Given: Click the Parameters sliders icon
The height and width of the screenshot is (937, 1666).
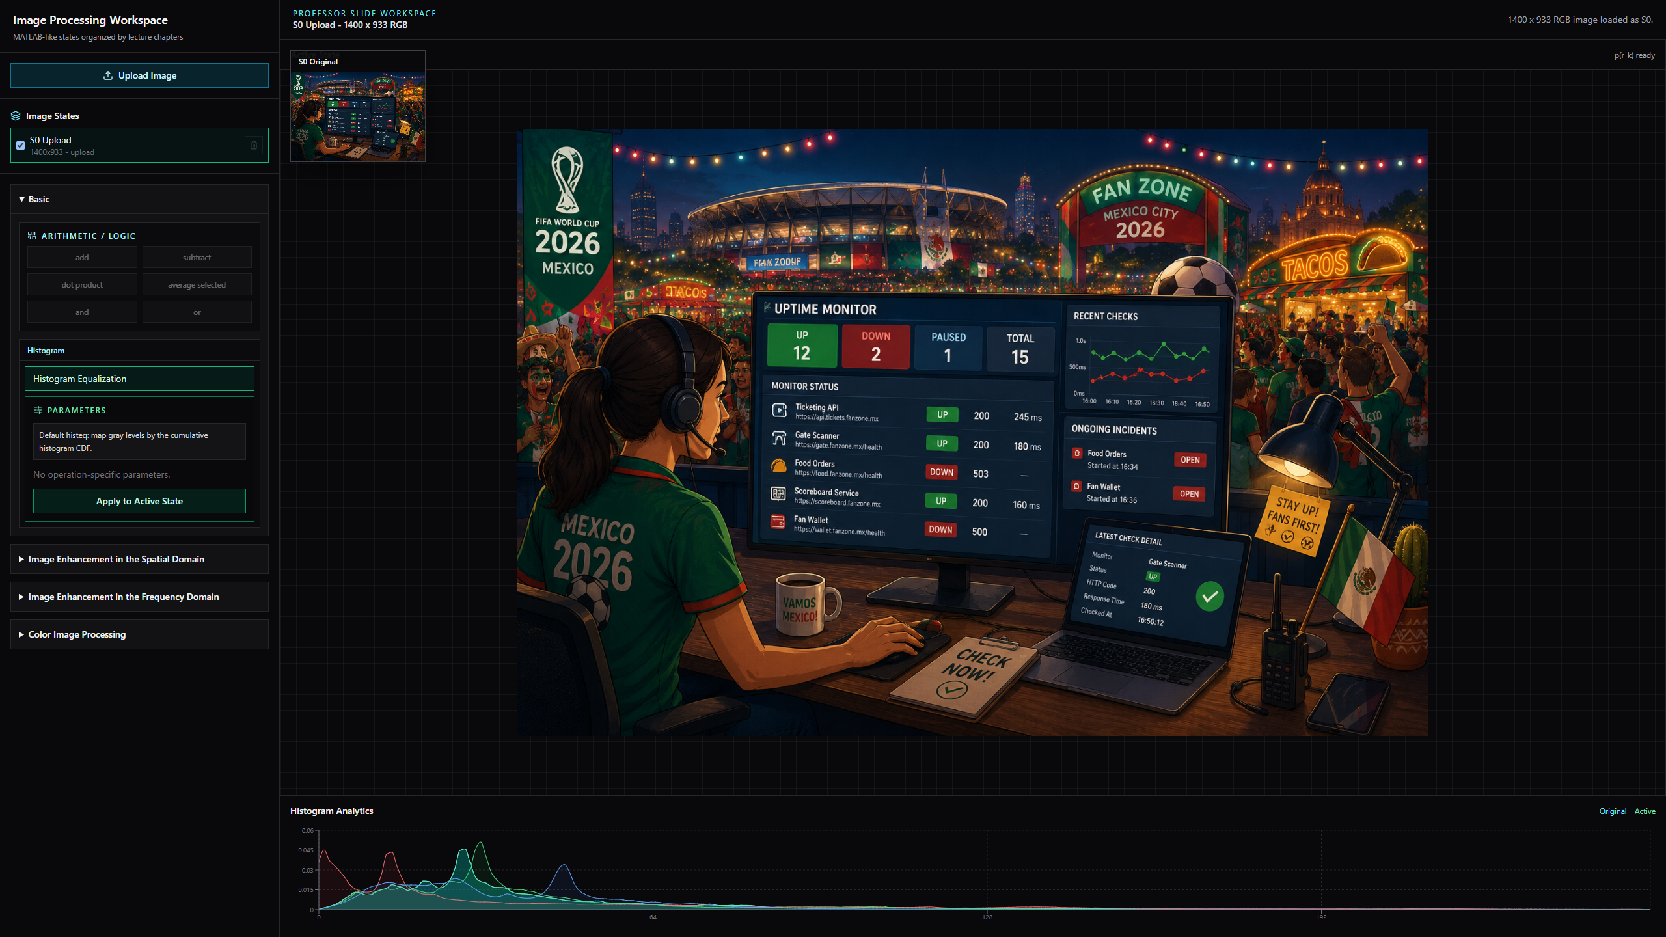Looking at the screenshot, I should pos(38,410).
